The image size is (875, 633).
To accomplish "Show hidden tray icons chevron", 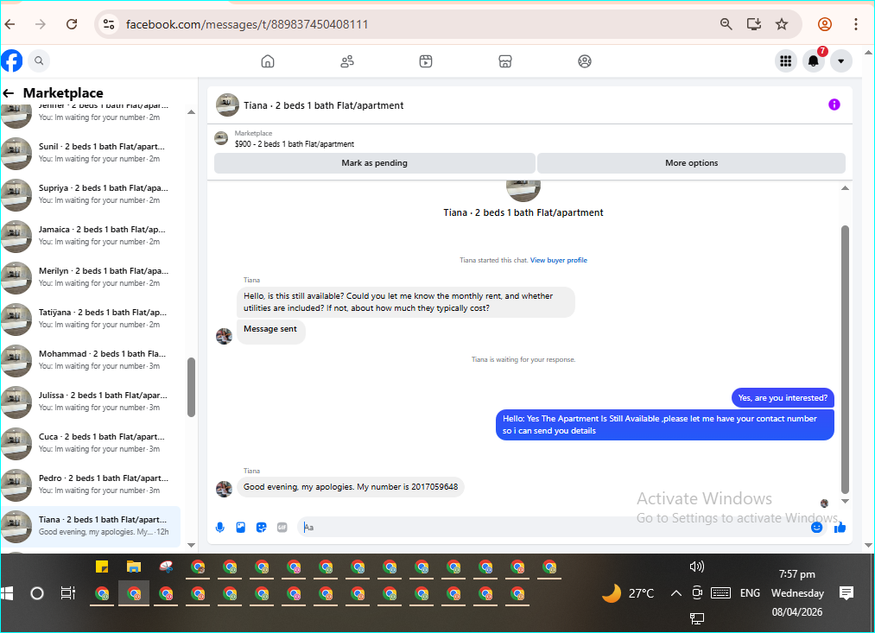I will tap(675, 593).
